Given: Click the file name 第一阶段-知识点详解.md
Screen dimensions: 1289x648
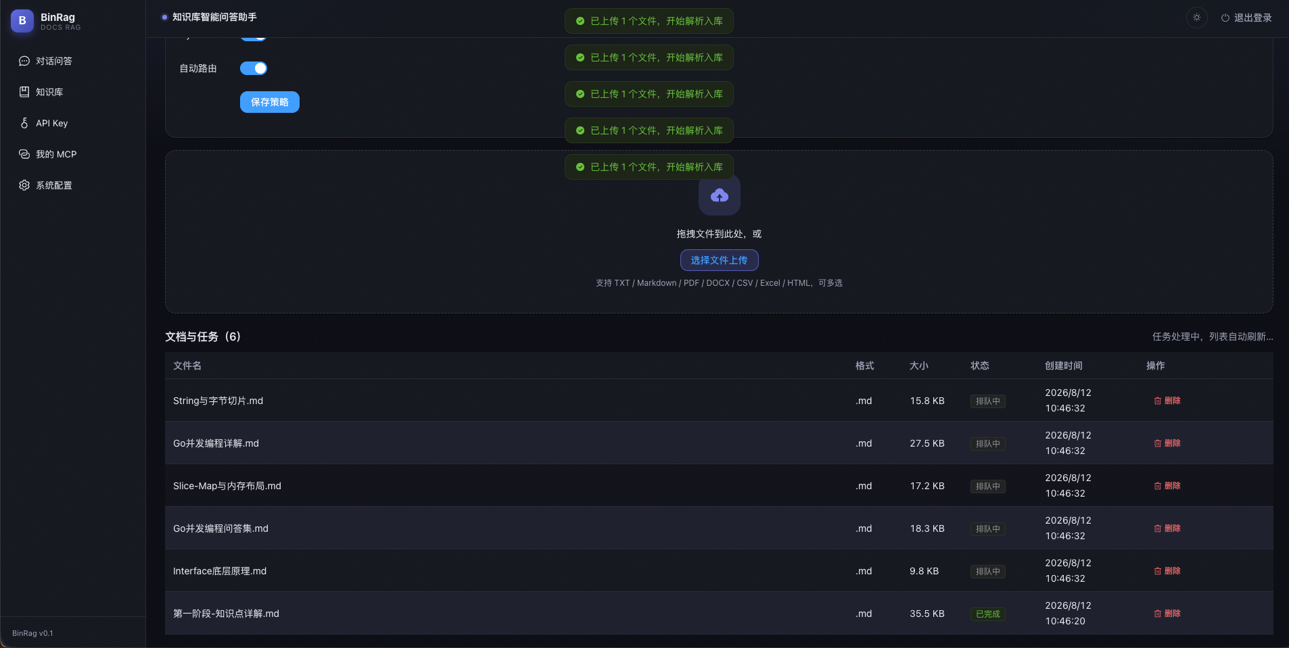Looking at the screenshot, I should [x=226, y=614].
